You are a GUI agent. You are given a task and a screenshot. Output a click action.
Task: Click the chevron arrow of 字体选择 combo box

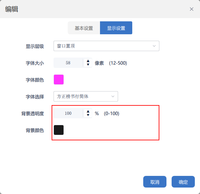[113, 96]
